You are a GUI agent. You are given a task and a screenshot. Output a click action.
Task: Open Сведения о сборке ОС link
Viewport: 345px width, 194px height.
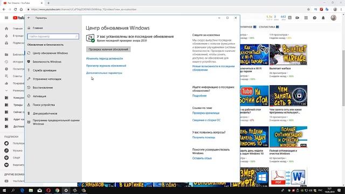(x=206, y=120)
